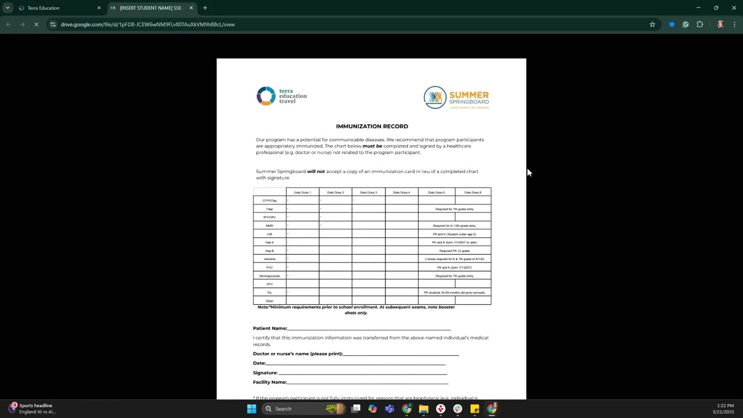
Task: Click the MMR row label
Action: pyautogui.click(x=269, y=226)
